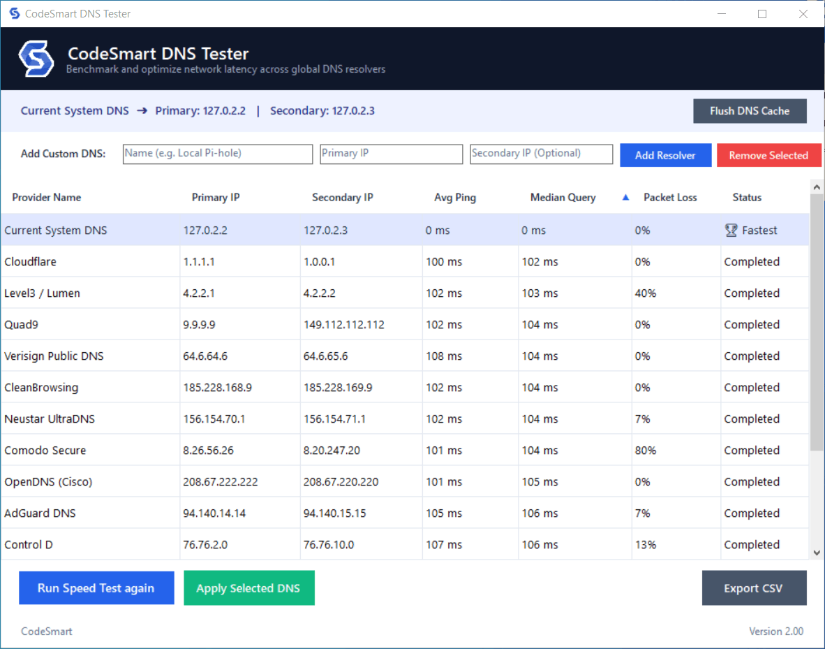825x649 pixels.
Task: Click Secondary: 127.0.2.3 in system DNS bar
Action: (x=322, y=110)
